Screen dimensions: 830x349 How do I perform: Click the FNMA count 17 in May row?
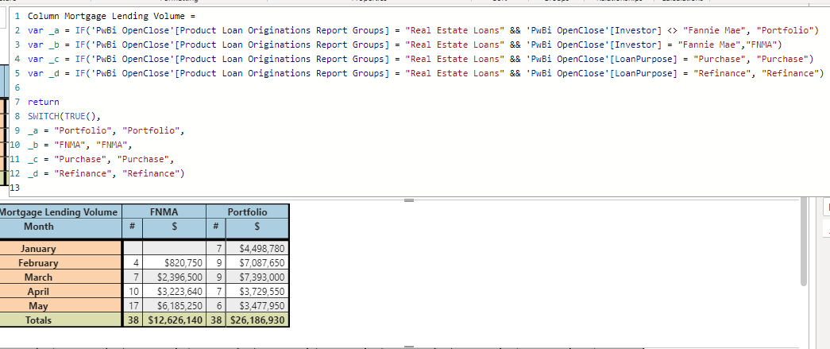click(x=133, y=305)
